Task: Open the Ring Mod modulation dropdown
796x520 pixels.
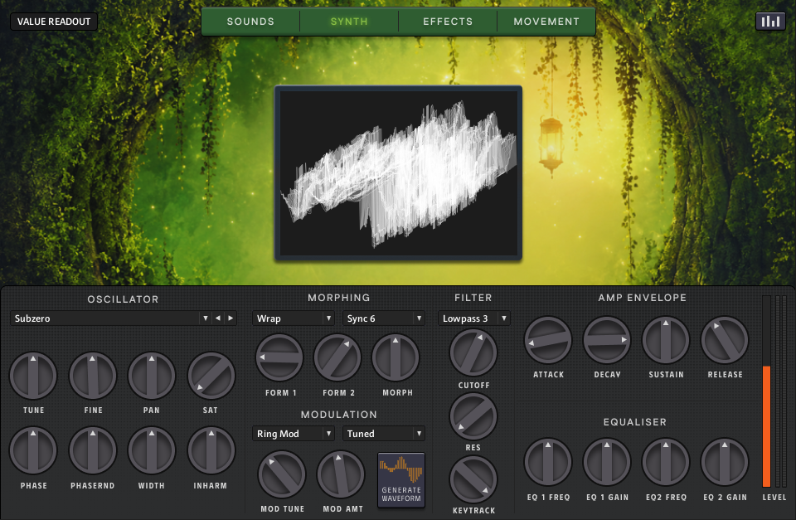Action: pos(294,434)
